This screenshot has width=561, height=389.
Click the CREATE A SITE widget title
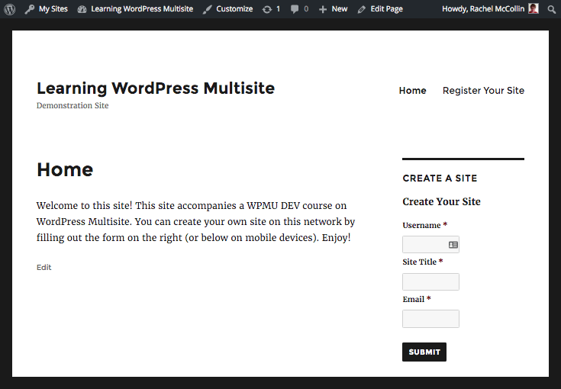coord(440,178)
